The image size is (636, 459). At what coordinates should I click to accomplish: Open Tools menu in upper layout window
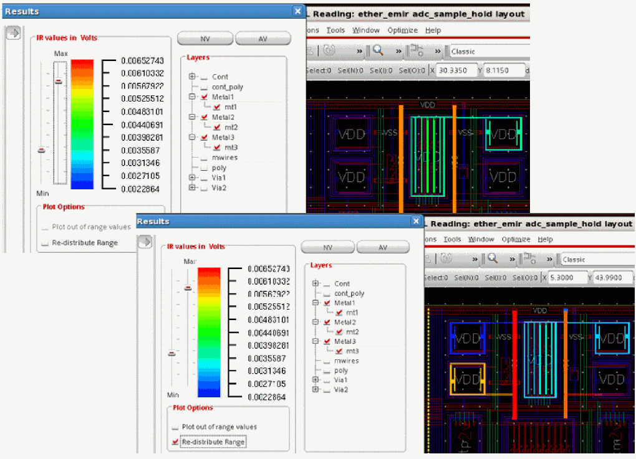(335, 30)
